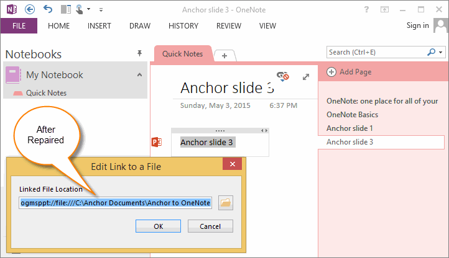Open the OneNote Basics page
Image resolution: width=449 pixels, height=258 pixels.
[x=352, y=115]
